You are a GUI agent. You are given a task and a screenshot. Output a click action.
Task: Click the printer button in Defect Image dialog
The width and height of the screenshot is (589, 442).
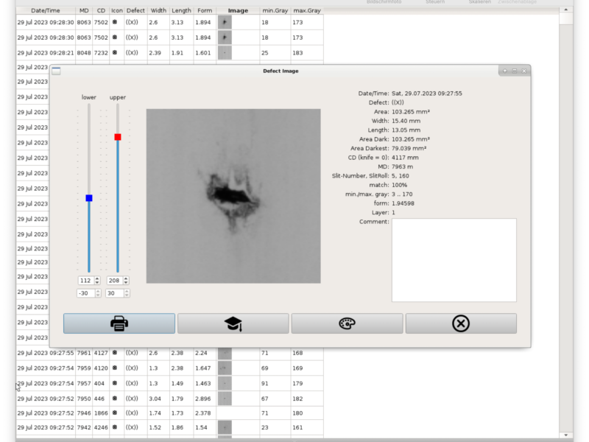tap(119, 323)
